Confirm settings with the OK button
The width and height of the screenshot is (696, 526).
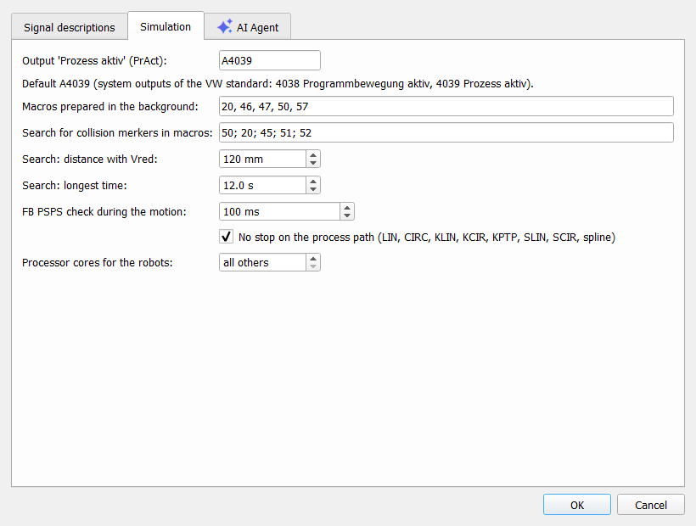pos(577,505)
